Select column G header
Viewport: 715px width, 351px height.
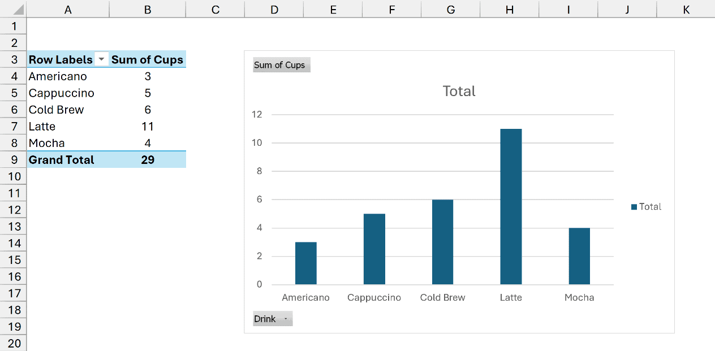click(x=451, y=9)
